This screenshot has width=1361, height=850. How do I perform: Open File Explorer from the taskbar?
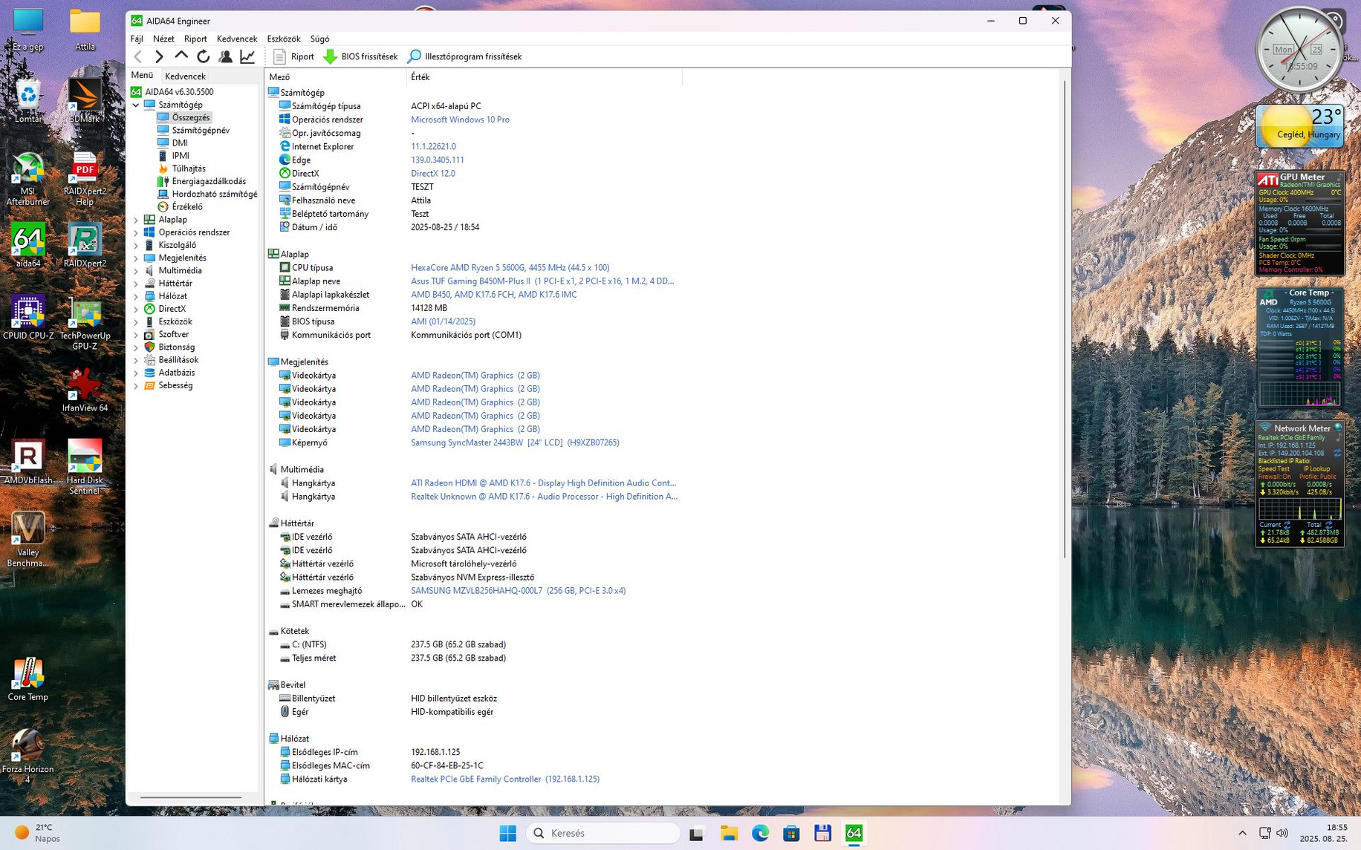tap(729, 834)
